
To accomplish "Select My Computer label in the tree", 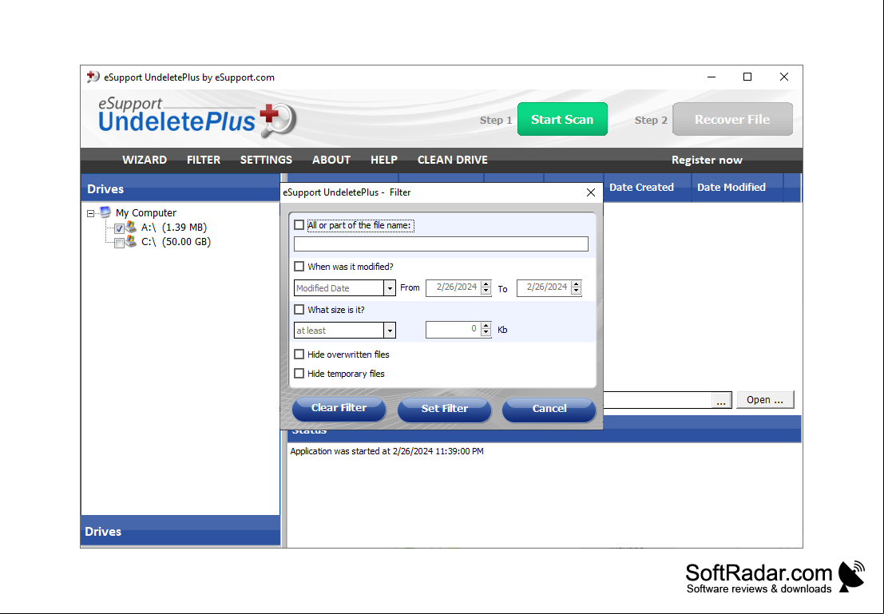I will tap(146, 212).
